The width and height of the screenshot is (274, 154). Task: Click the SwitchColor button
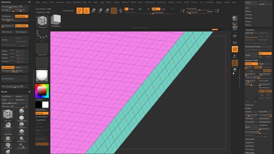coord(42,110)
